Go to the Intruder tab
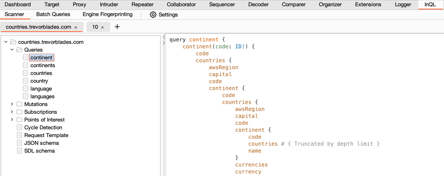The height and width of the screenshot is (176, 444). pyautogui.click(x=109, y=5)
